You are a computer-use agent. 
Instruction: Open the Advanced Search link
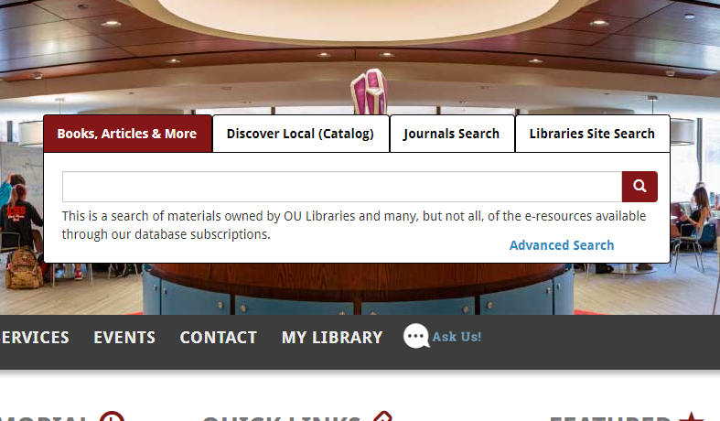click(562, 245)
